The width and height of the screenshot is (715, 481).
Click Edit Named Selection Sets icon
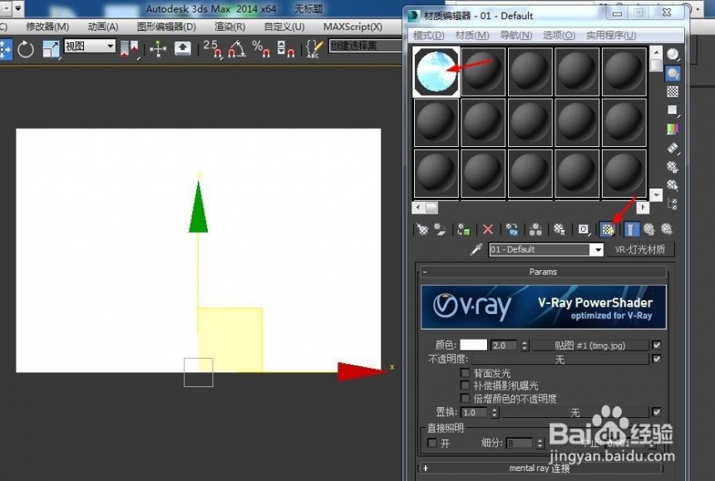click(x=314, y=49)
